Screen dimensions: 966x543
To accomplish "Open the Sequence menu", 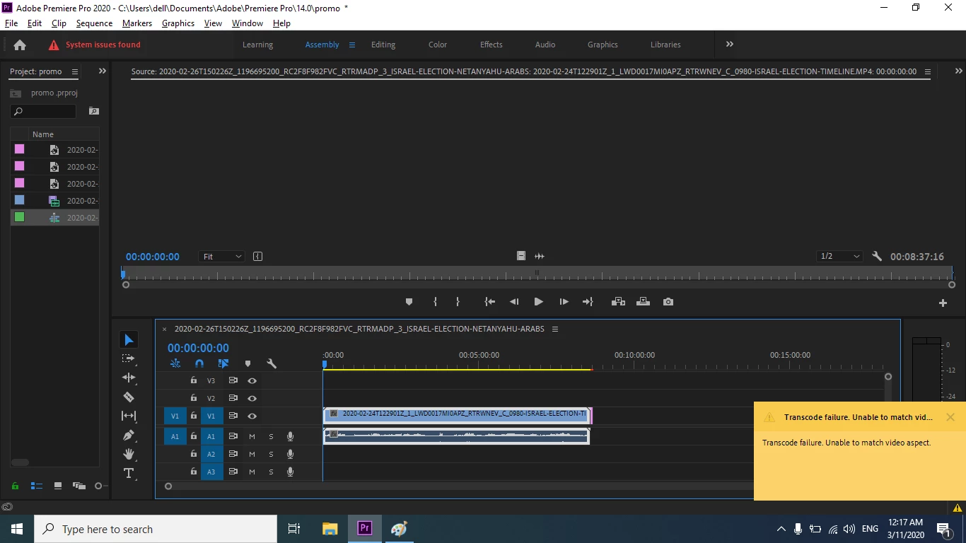I will click(94, 23).
